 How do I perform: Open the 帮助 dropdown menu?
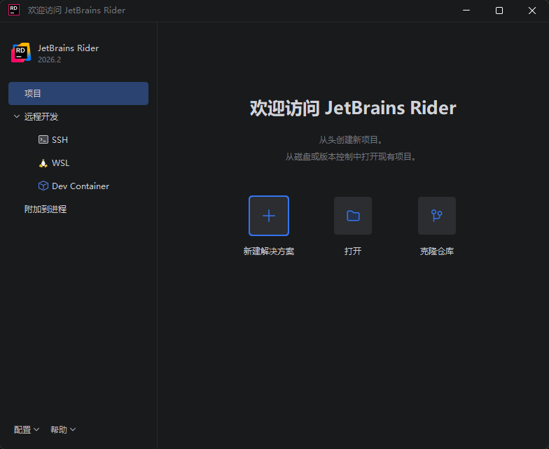tap(63, 429)
